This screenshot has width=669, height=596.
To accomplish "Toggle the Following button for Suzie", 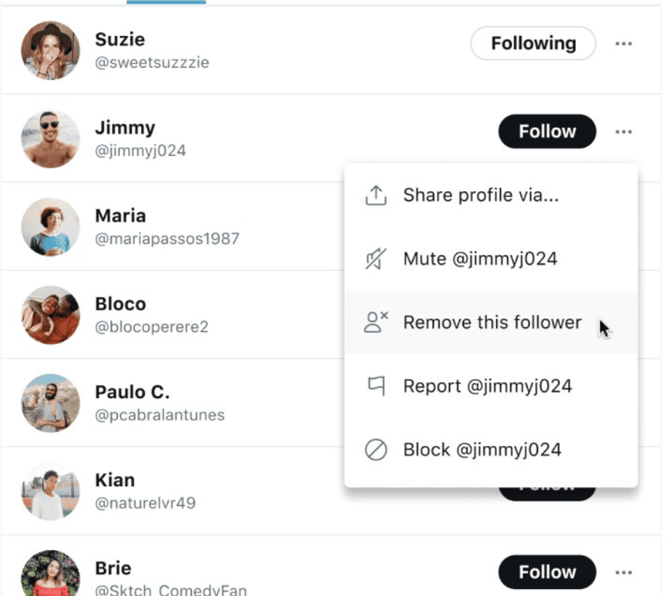I will pyautogui.click(x=533, y=44).
